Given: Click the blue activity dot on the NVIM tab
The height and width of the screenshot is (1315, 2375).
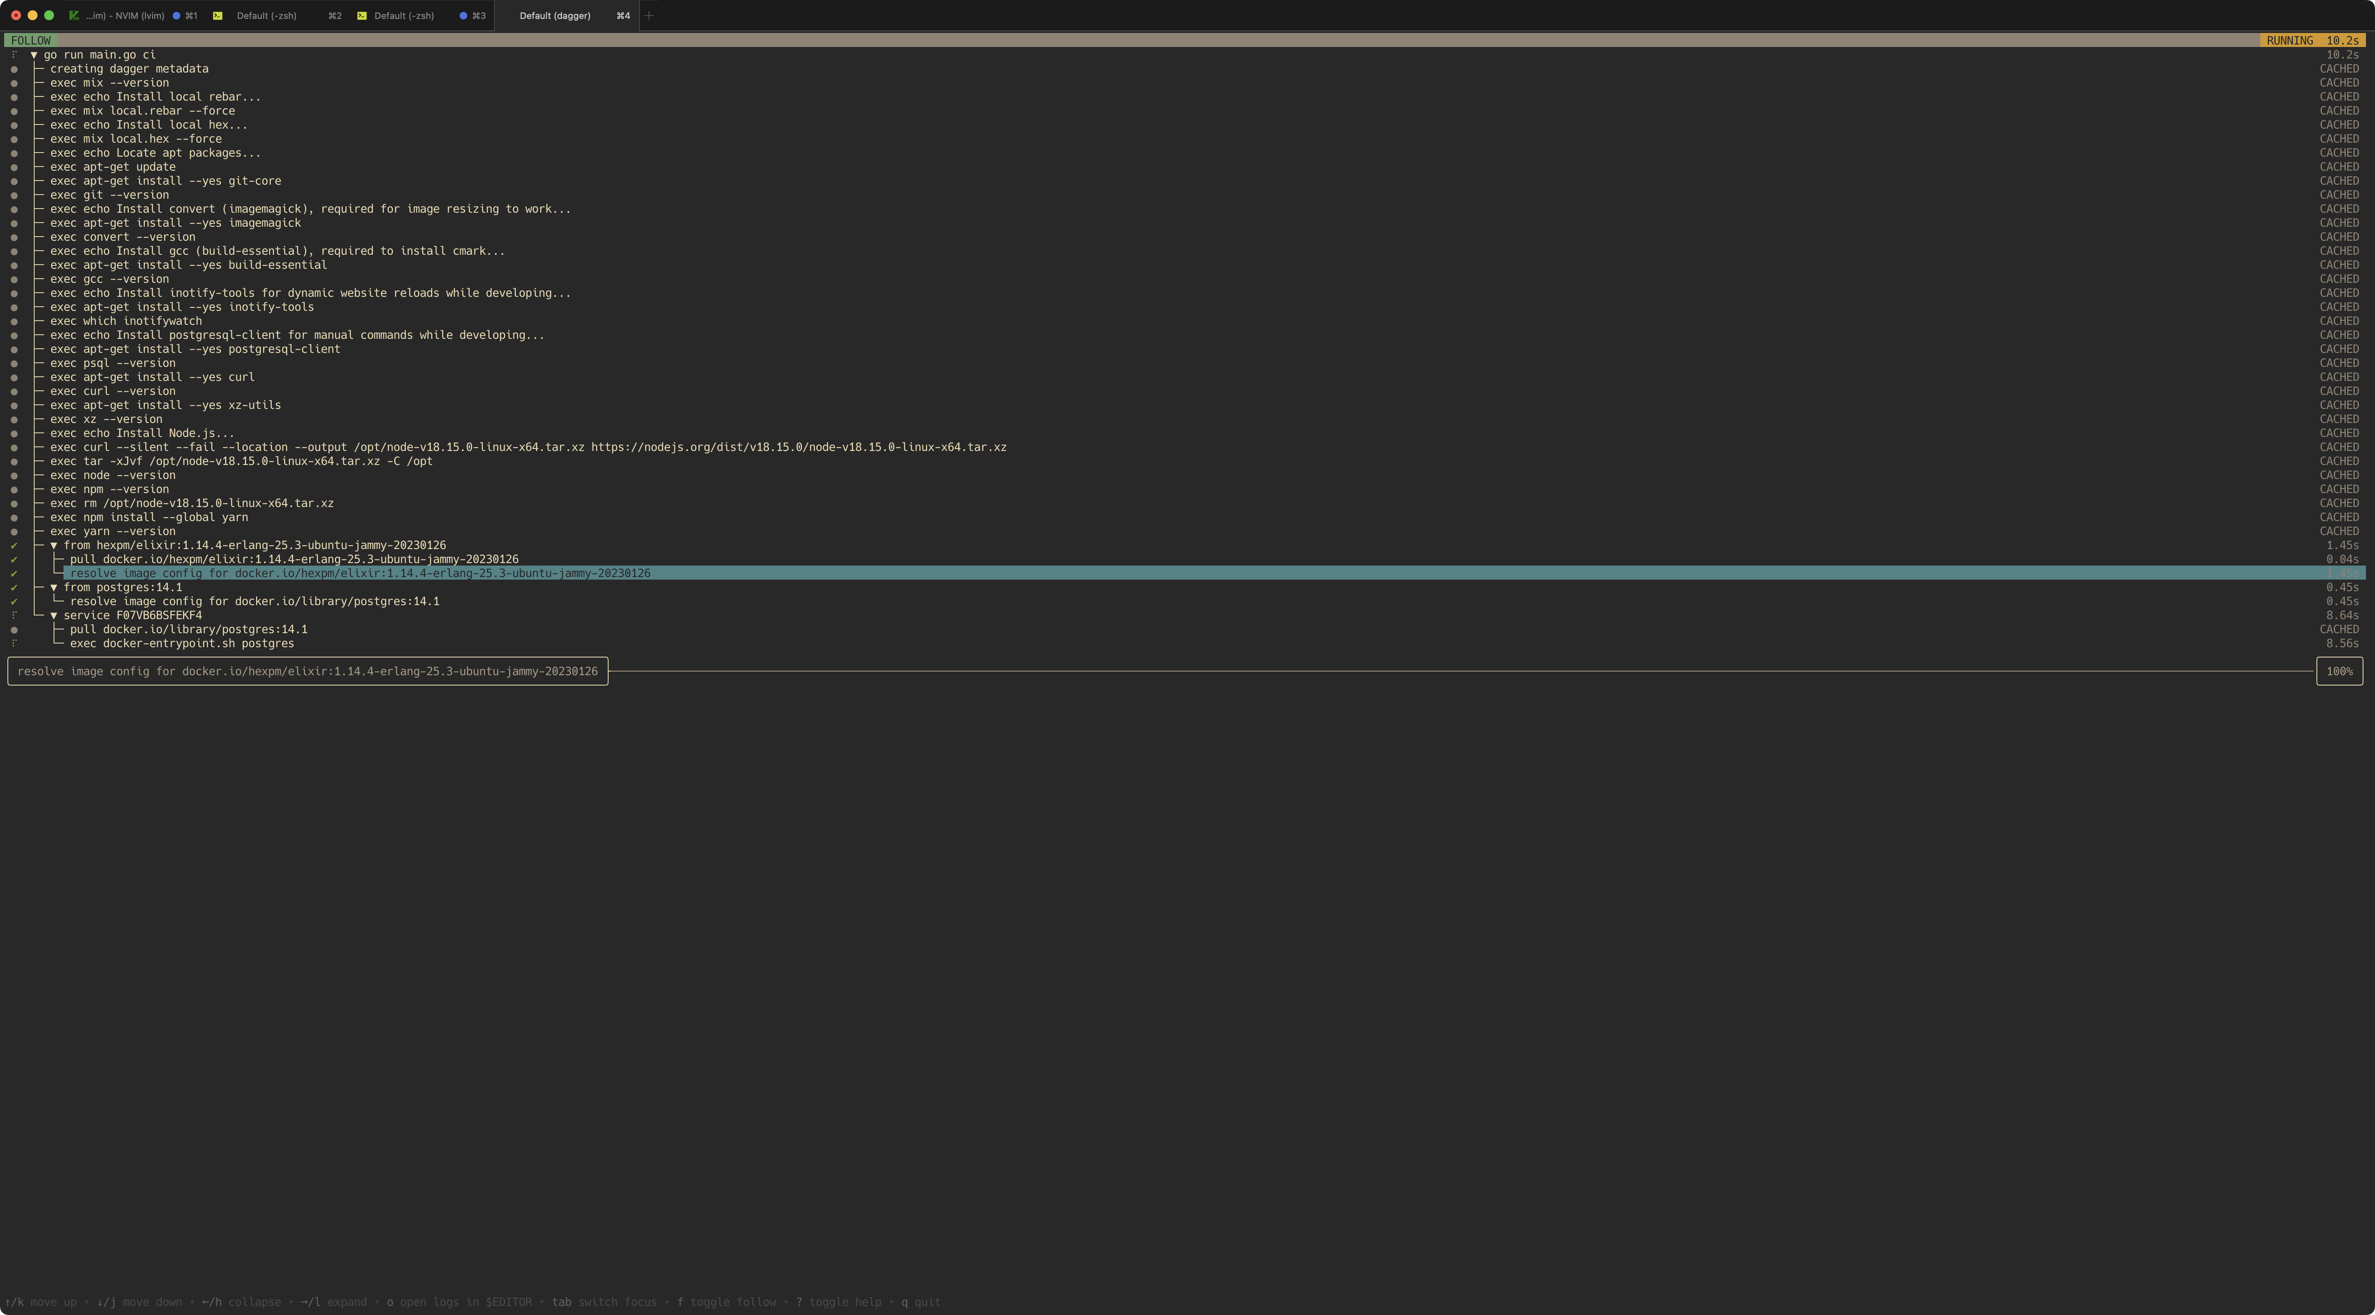Looking at the screenshot, I should 176,16.
